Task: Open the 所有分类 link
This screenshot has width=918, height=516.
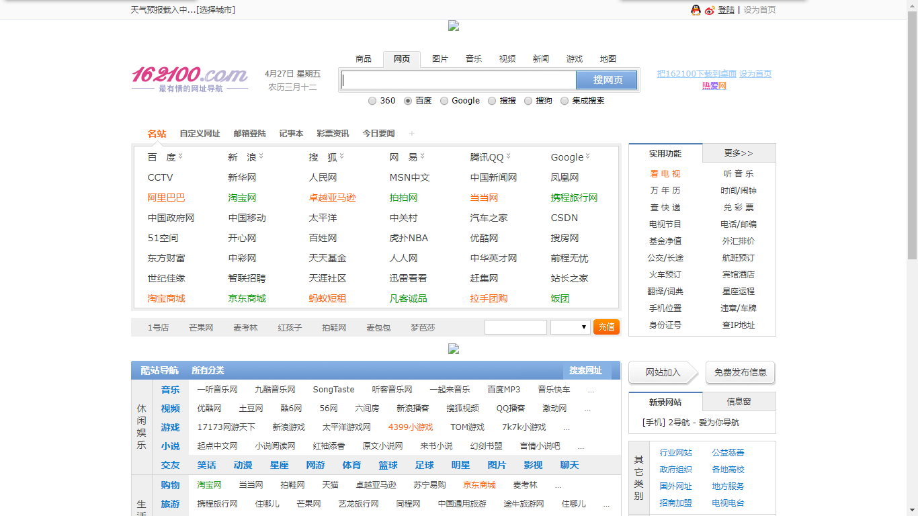Action: tap(208, 371)
